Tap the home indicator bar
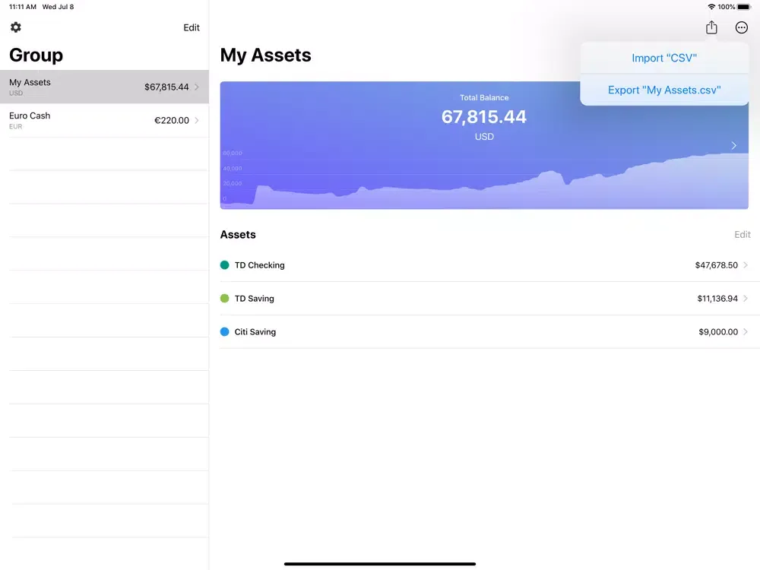Screen dimensions: 760x570 pyautogui.click(x=379, y=564)
